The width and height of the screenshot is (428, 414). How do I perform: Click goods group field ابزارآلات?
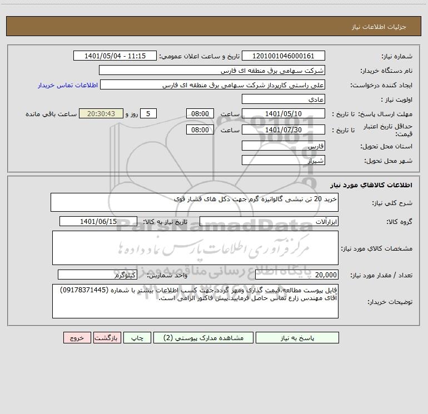pos(269,221)
